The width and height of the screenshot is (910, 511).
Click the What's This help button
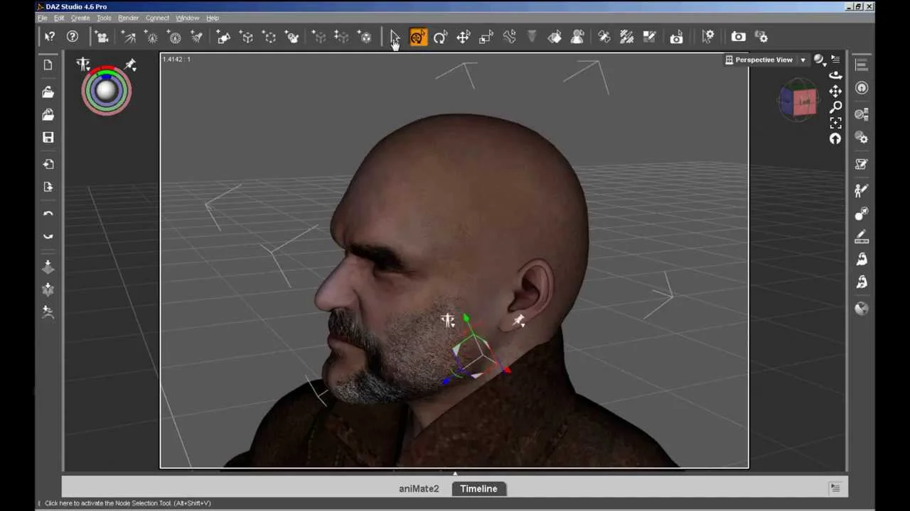[50, 37]
